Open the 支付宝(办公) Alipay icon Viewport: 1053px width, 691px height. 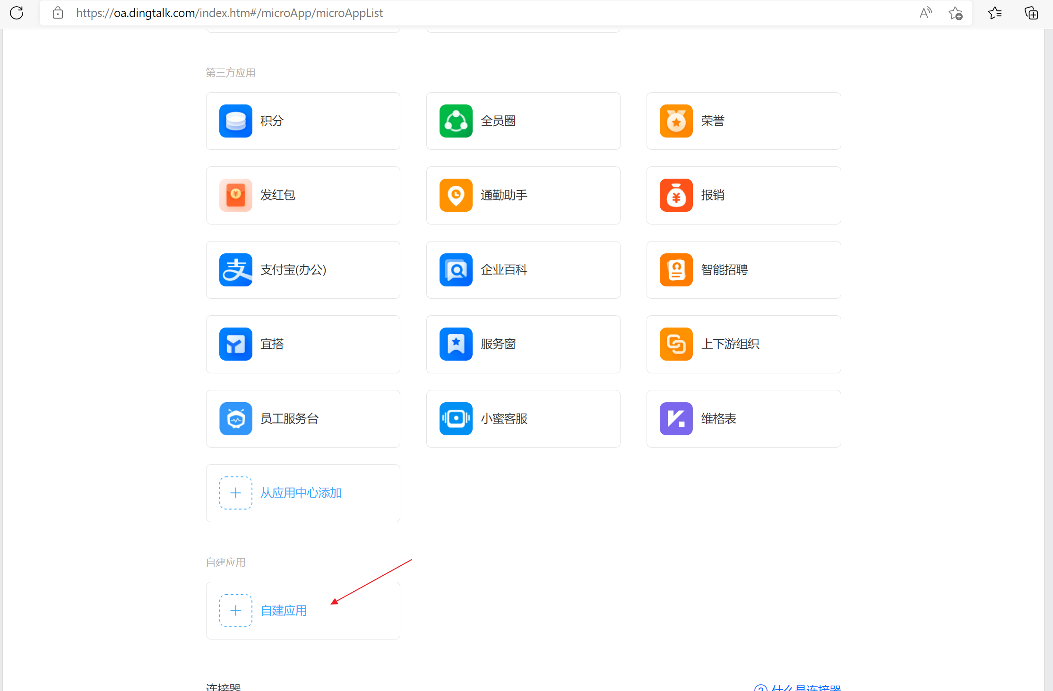click(x=236, y=270)
